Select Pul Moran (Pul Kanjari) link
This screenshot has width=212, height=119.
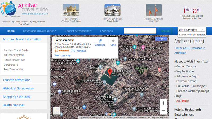tap(191, 86)
